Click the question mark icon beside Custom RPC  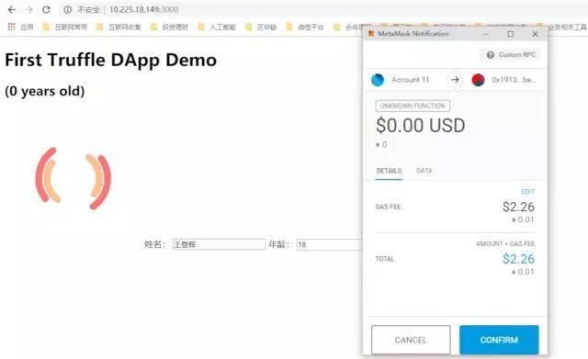click(x=490, y=55)
